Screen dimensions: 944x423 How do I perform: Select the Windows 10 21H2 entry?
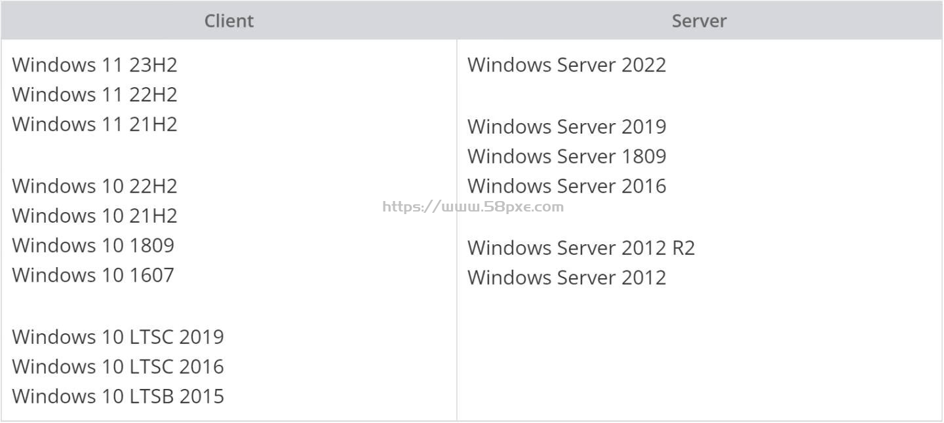click(x=94, y=215)
